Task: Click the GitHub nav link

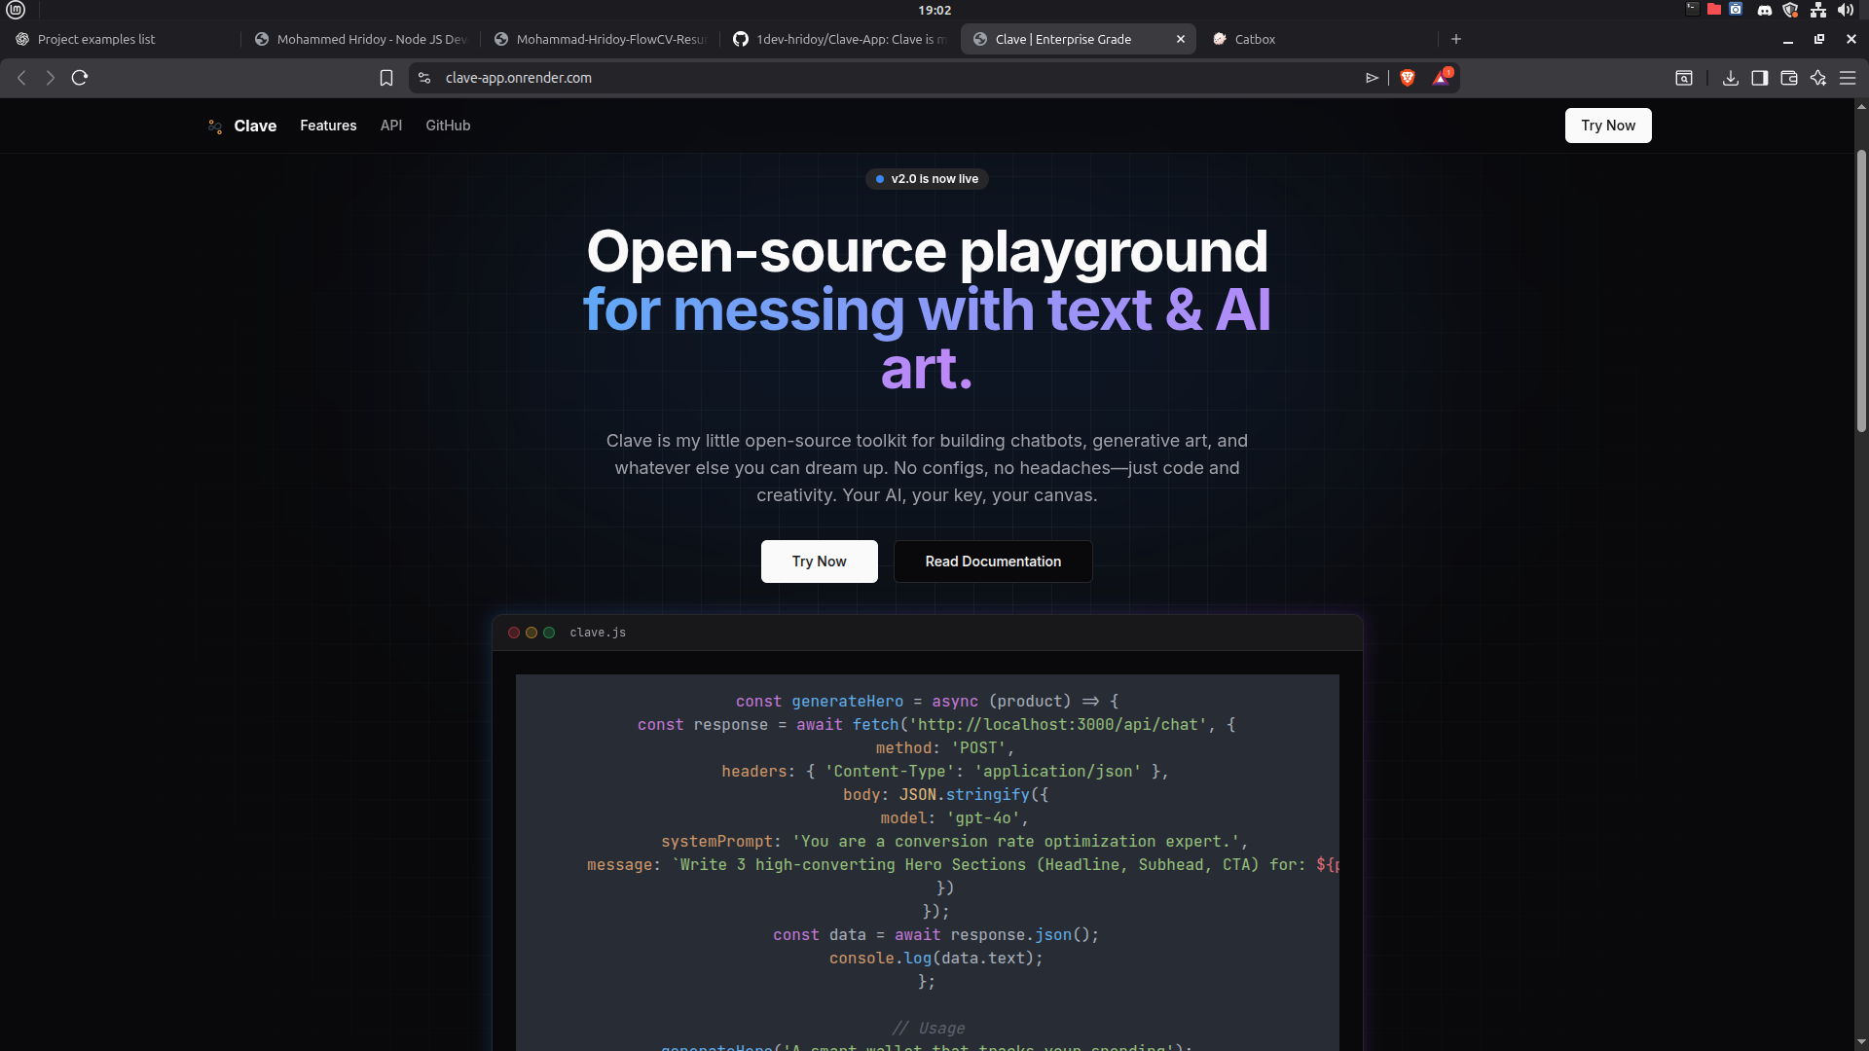Action: pos(448,126)
